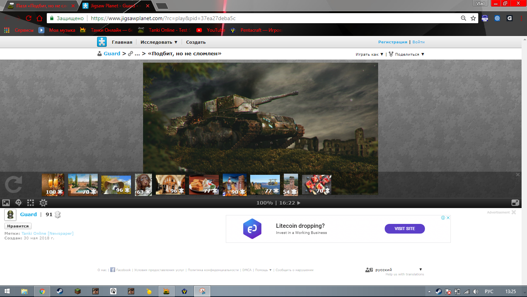Click the G extension icon in browser toolbar
Viewport: 527px width, 297px height.
[x=510, y=18]
